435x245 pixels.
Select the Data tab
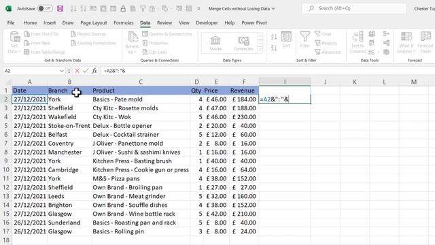145,22
